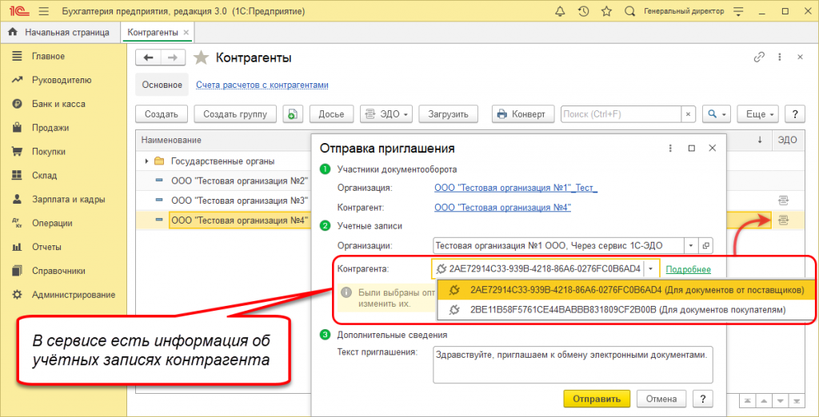The image size is (819, 417).
Task: Open three-dot form menu of Контрагенты
Action: click(779, 58)
